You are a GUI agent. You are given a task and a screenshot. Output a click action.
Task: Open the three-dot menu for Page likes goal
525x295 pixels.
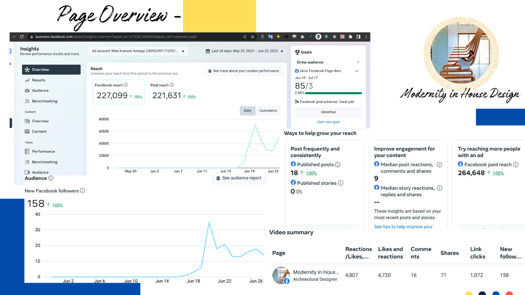click(357, 71)
